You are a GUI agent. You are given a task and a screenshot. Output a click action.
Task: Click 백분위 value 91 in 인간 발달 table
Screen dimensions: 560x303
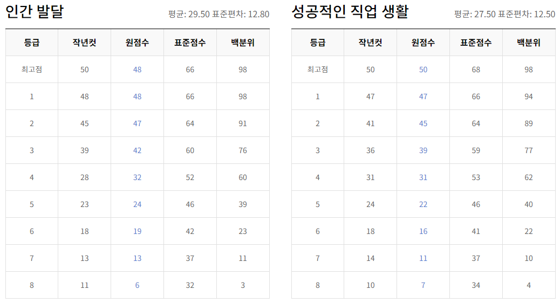(x=243, y=123)
